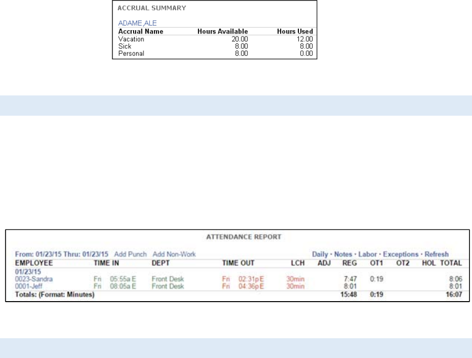Click the ADJ column header
This screenshot has width=472, height=358.
(324, 263)
